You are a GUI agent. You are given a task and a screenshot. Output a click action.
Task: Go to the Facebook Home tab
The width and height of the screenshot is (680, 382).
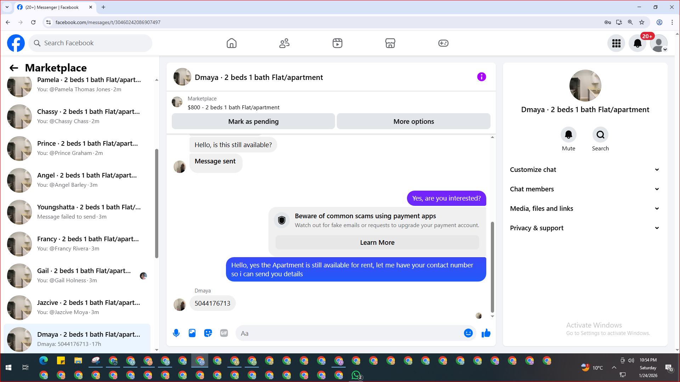coord(231,43)
